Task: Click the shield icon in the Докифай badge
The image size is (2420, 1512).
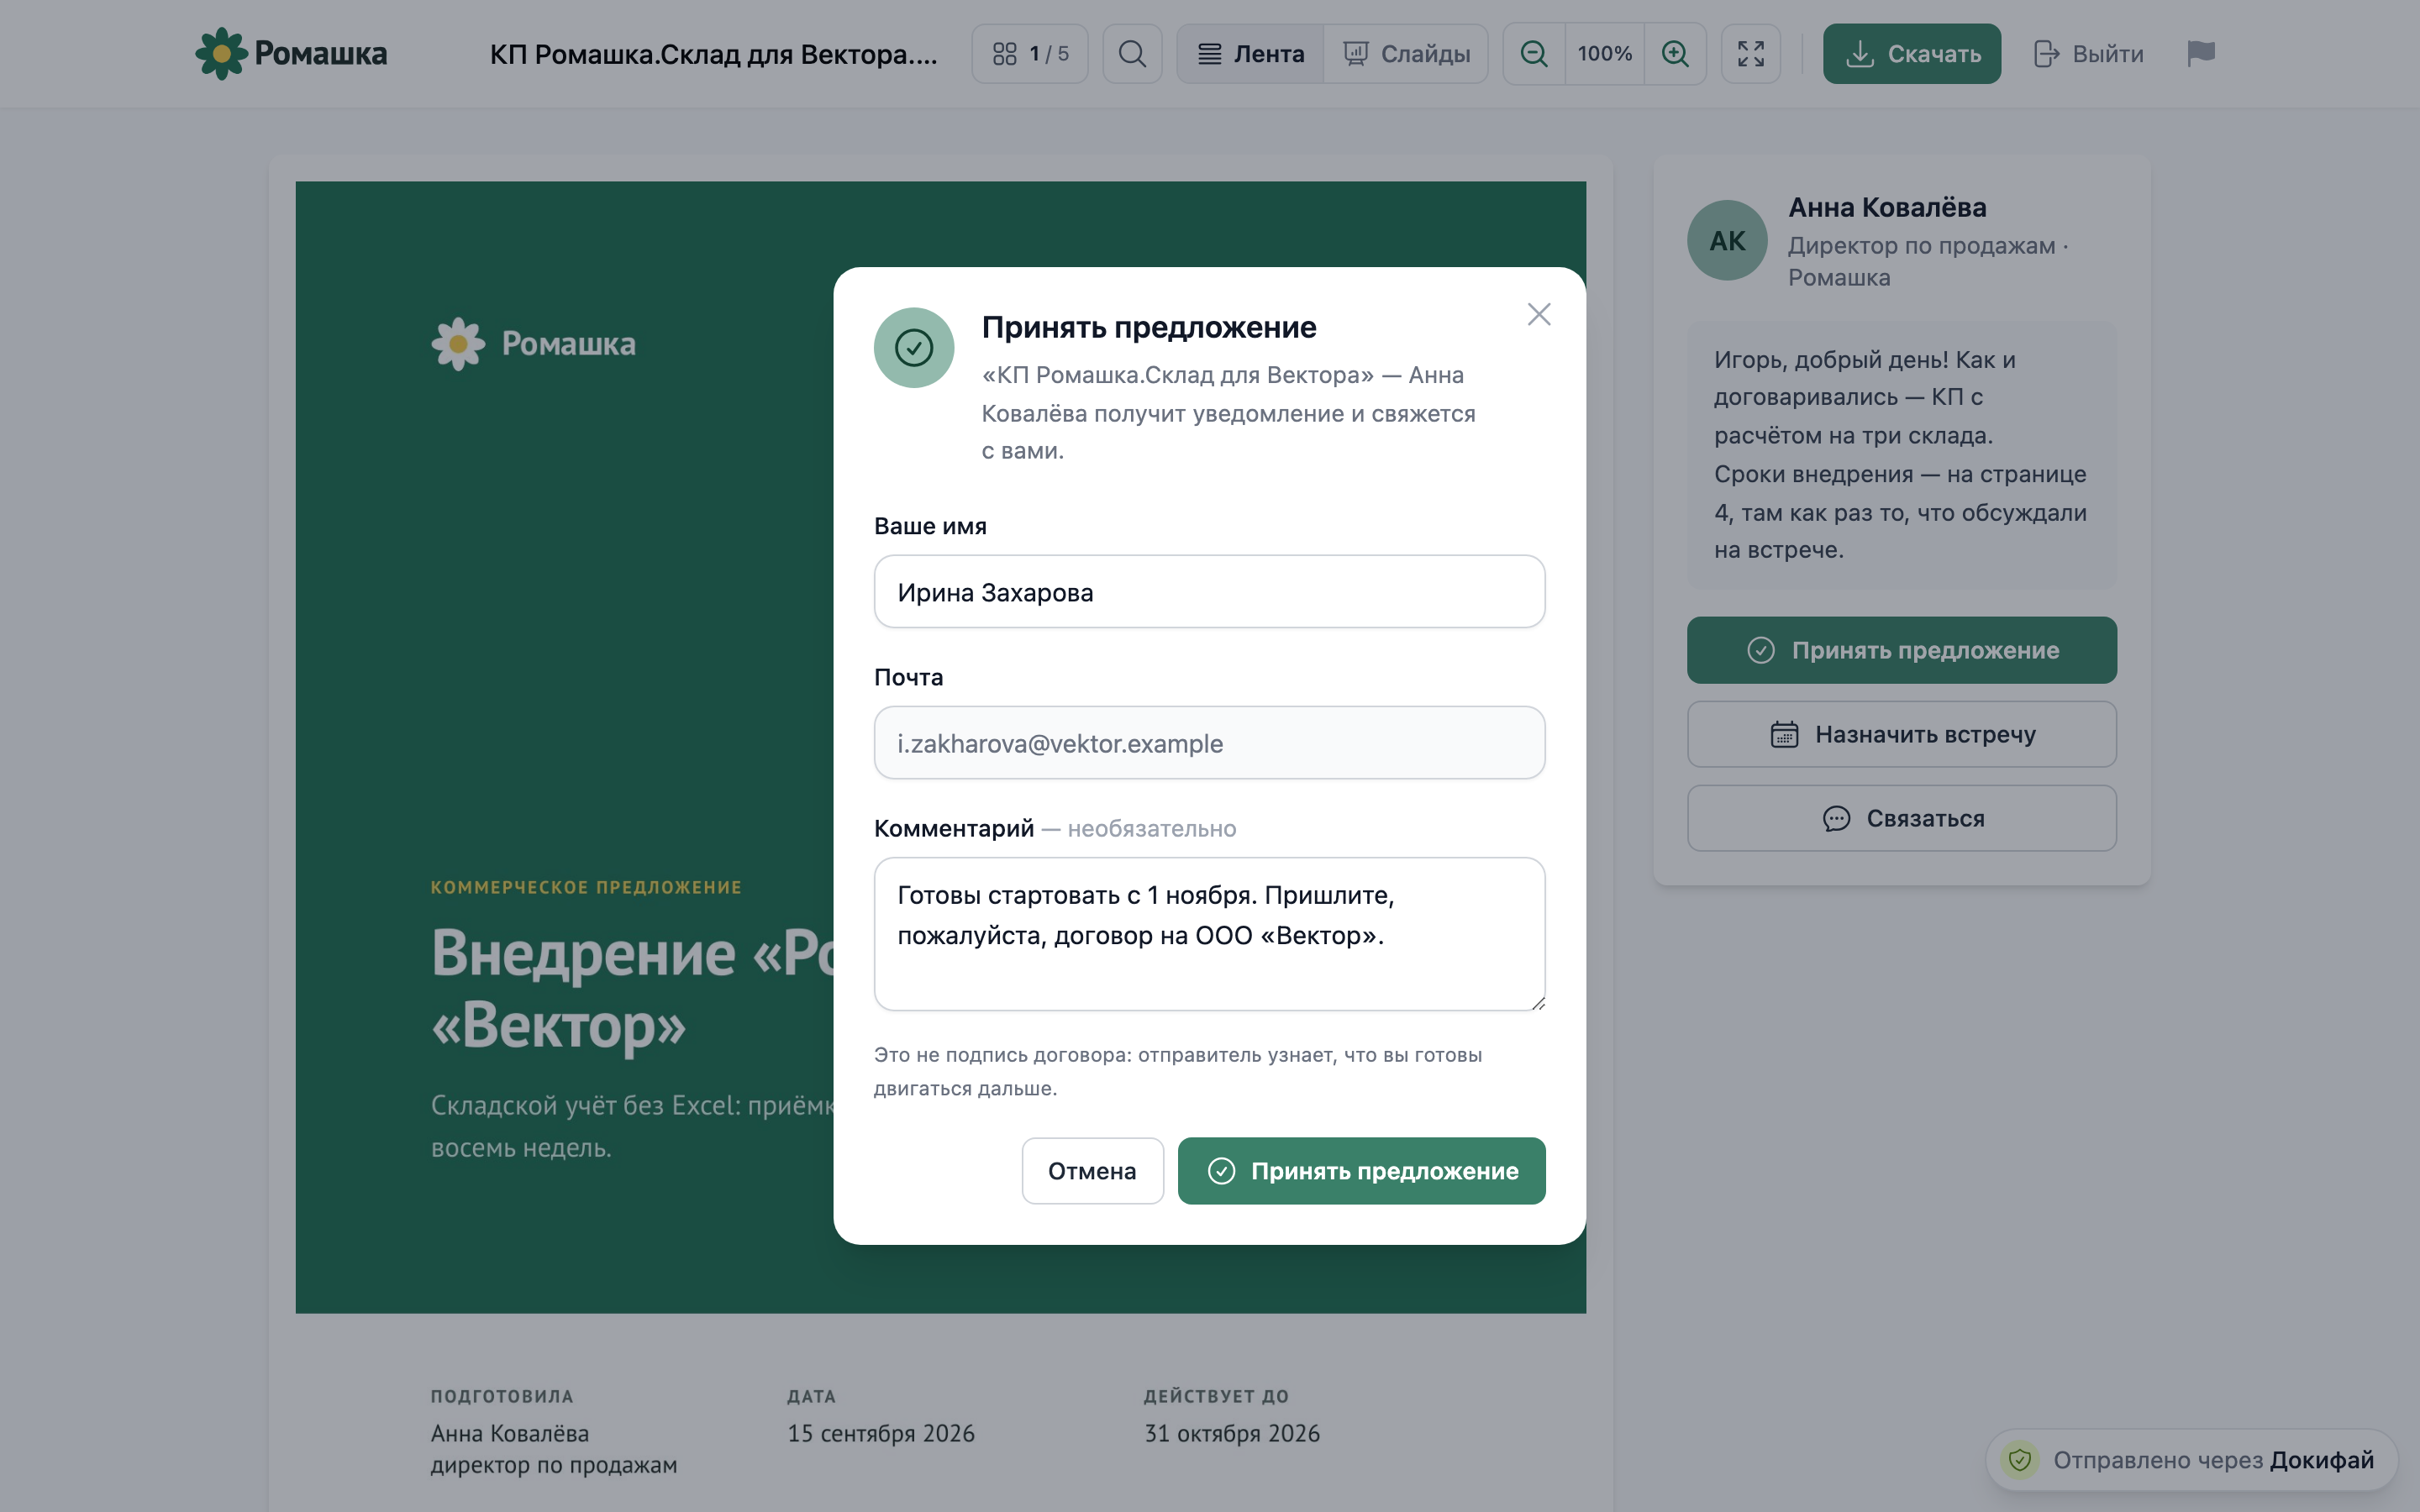Action: [2019, 1460]
